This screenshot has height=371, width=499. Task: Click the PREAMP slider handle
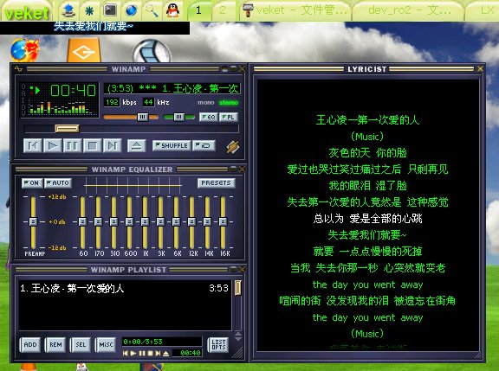click(x=33, y=221)
